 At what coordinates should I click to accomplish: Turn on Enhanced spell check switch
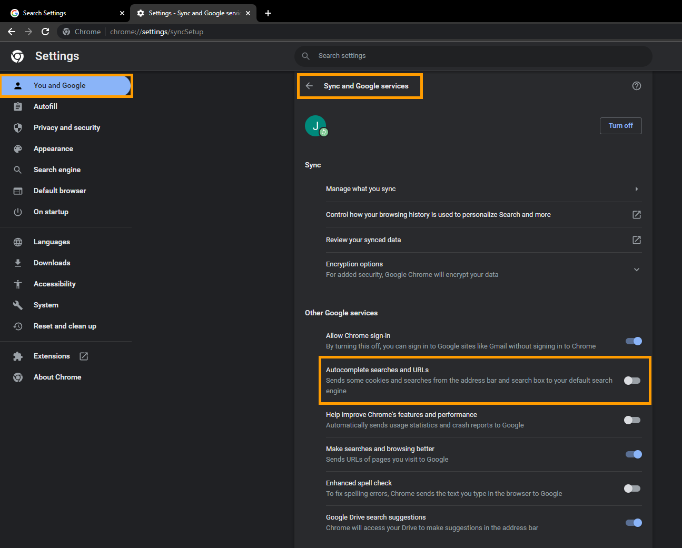coord(632,489)
